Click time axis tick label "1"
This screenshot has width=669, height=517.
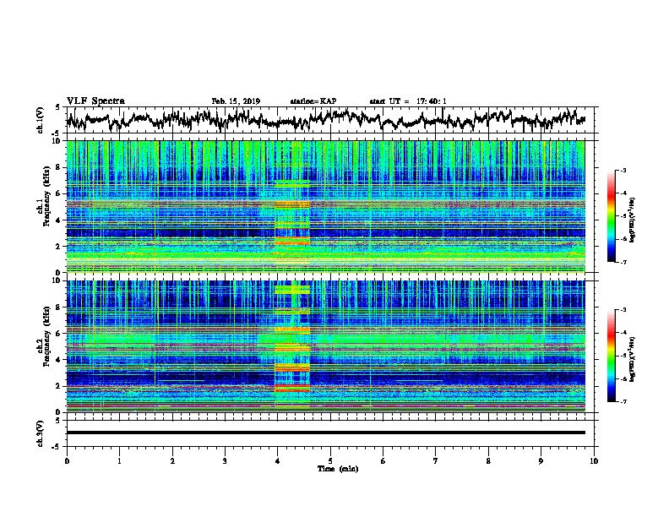[119, 461]
